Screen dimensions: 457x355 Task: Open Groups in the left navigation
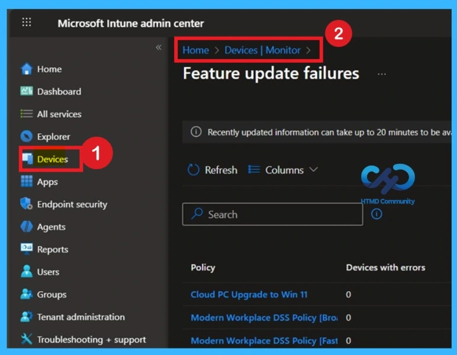click(x=52, y=295)
